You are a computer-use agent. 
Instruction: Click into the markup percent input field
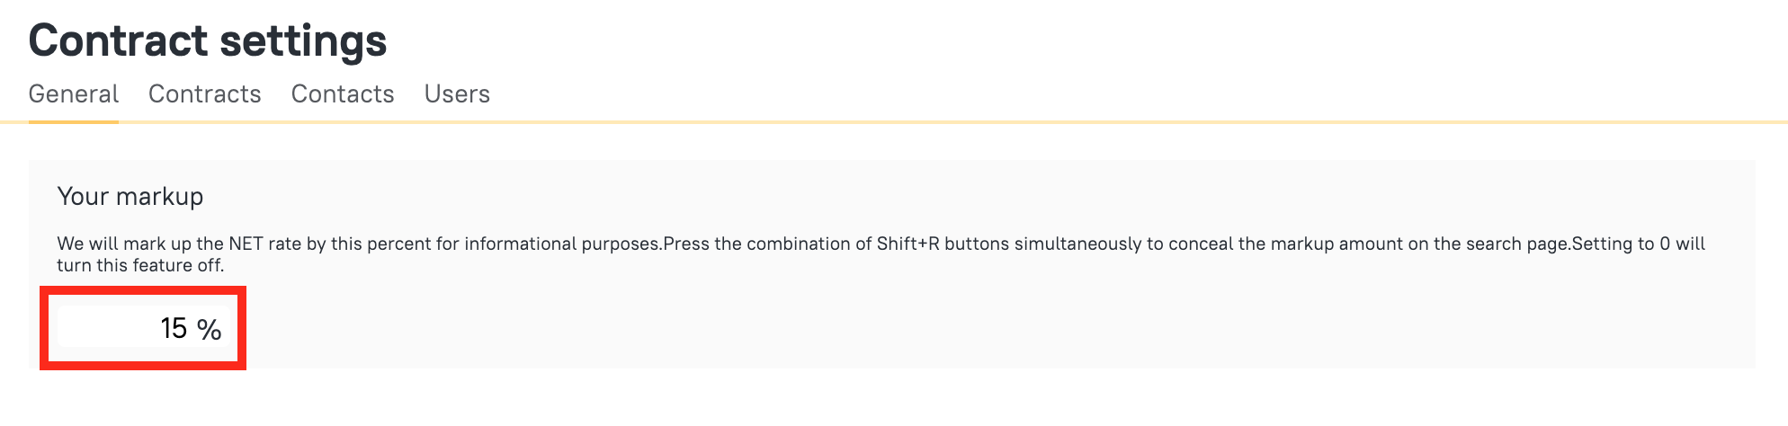pyautogui.click(x=108, y=328)
